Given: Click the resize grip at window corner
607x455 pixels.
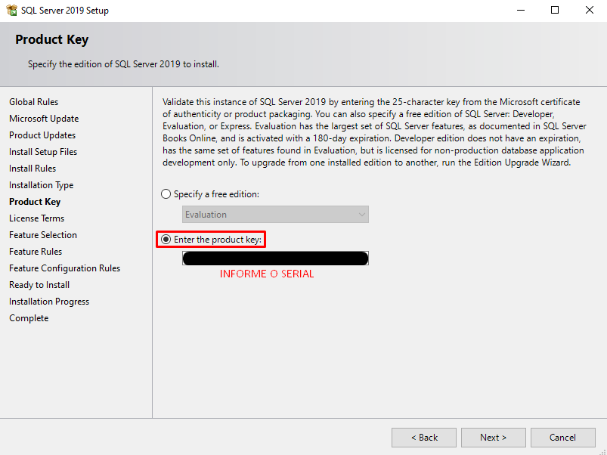Looking at the screenshot, I should pyautogui.click(x=602, y=451).
